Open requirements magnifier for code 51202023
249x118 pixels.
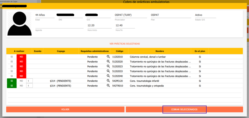[x=108, y=66]
